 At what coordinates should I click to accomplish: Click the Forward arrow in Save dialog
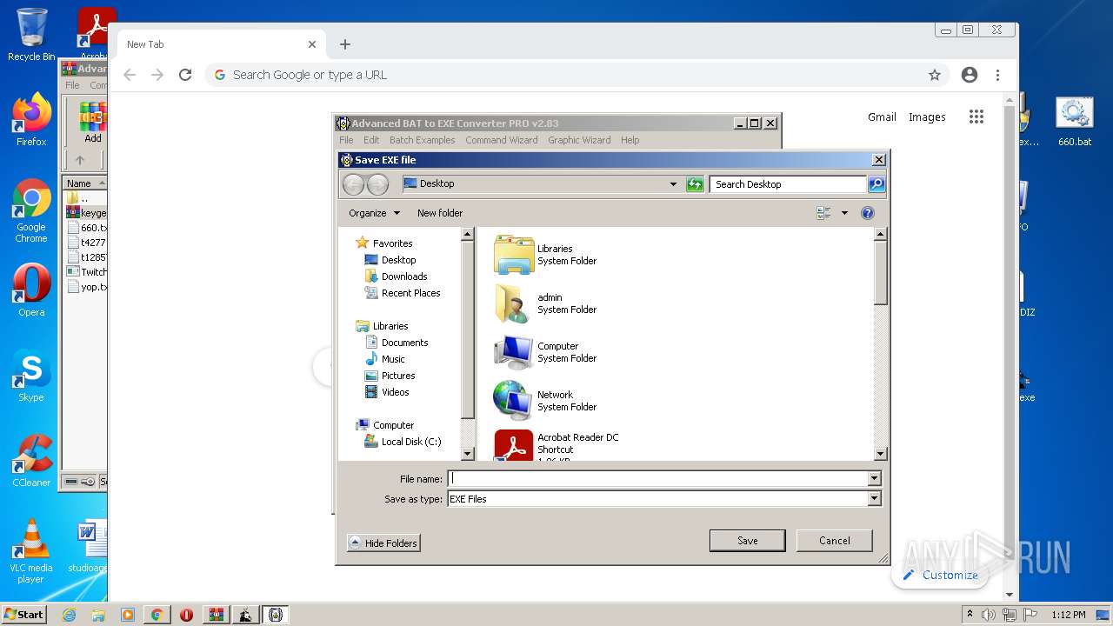(x=377, y=184)
